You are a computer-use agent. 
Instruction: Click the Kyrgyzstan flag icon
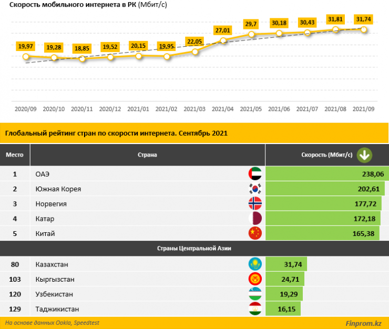coord(254,279)
